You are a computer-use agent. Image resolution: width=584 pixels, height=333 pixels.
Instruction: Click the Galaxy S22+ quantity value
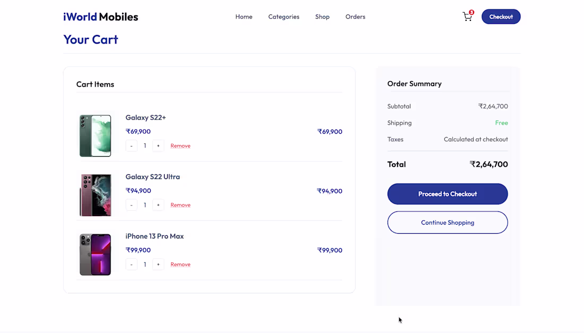coord(145,146)
